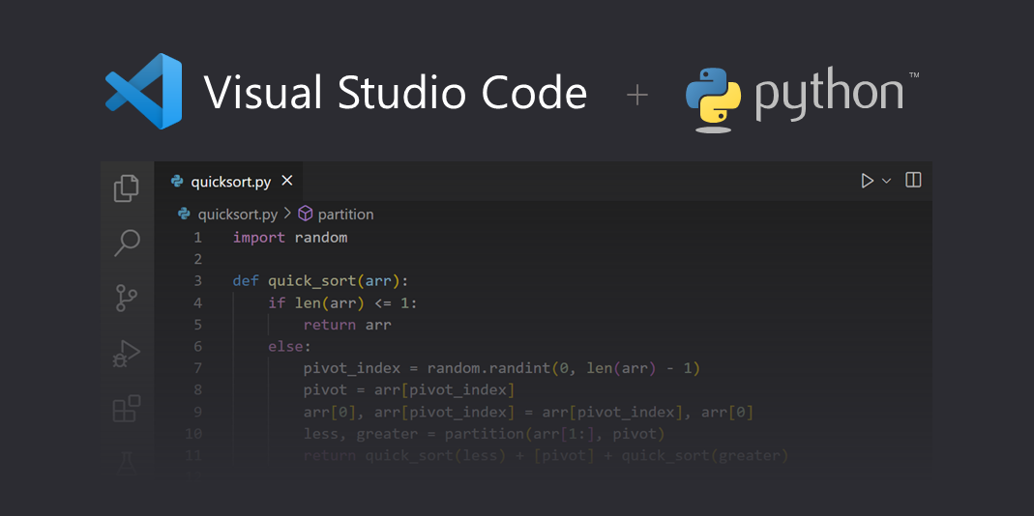Viewport: 1034px width, 516px height.
Task: Click line number 3 in gutter
Action: 197,281
